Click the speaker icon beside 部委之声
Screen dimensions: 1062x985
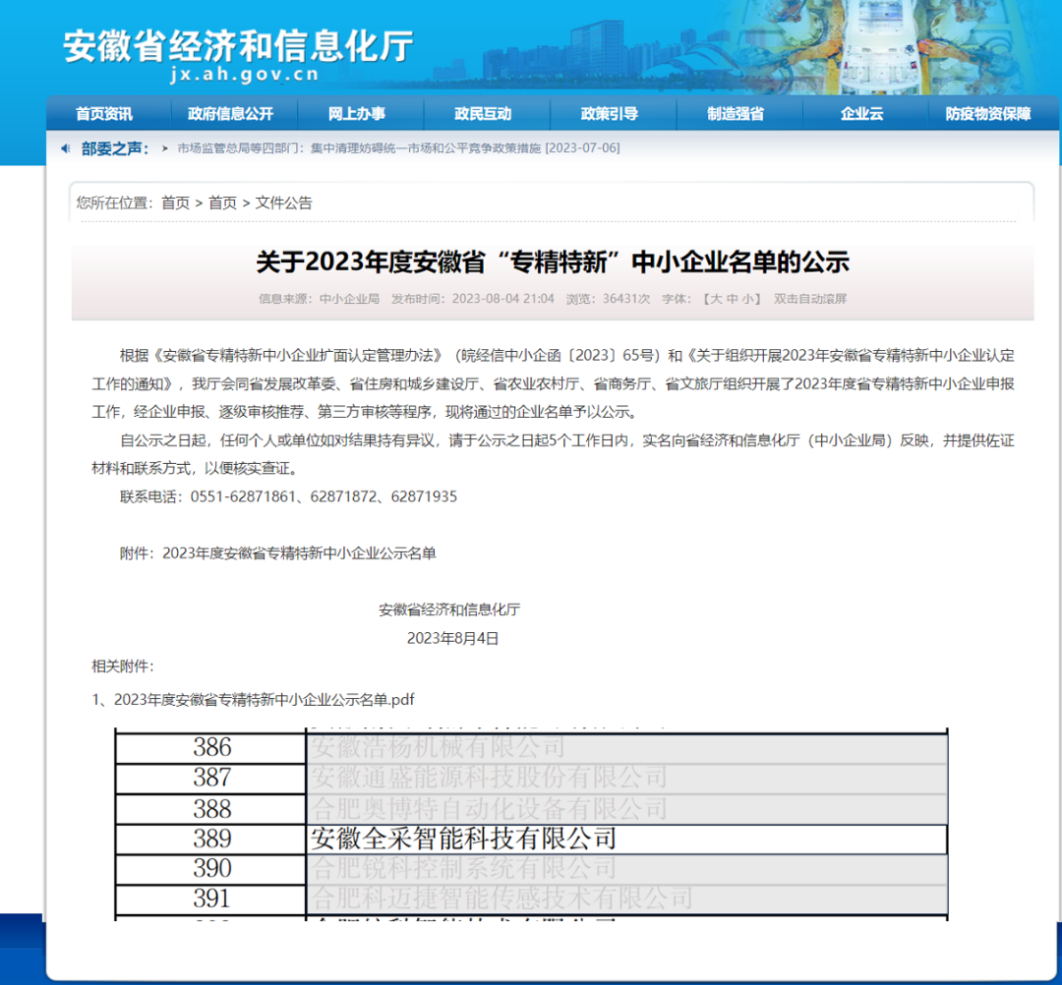[x=66, y=148]
